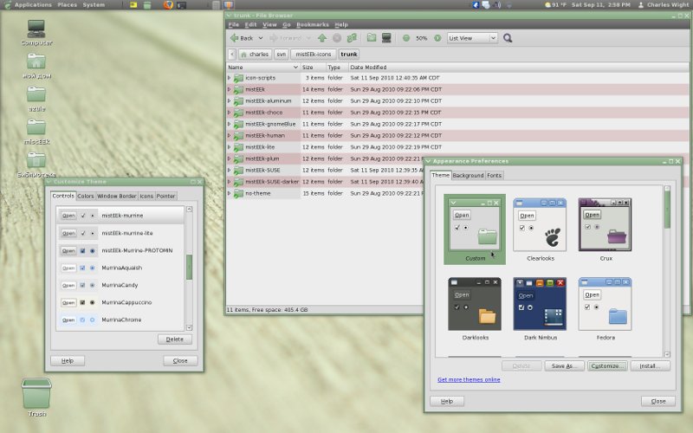Click the Customize Theme list scrollbar handle
This screenshot has height=433, width=693.
[x=189, y=268]
